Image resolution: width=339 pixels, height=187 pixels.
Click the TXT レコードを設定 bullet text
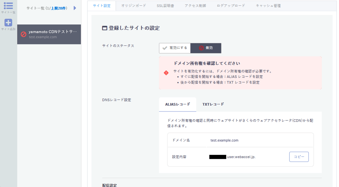coord(243,82)
